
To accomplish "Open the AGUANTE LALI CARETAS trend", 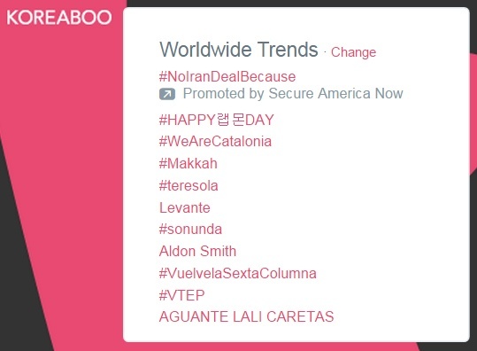I will [x=246, y=317].
